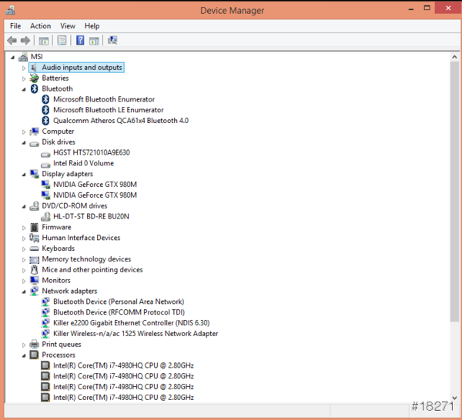
Task: Click the Show/Hide Action Pane toolbar icon
Action: tap(94, 40)
